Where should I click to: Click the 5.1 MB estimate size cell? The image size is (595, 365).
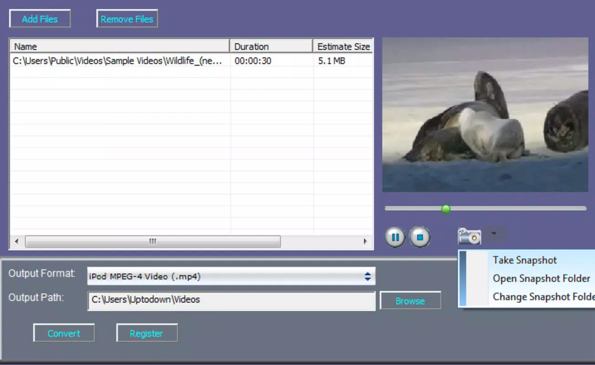(x=331, y=60)
